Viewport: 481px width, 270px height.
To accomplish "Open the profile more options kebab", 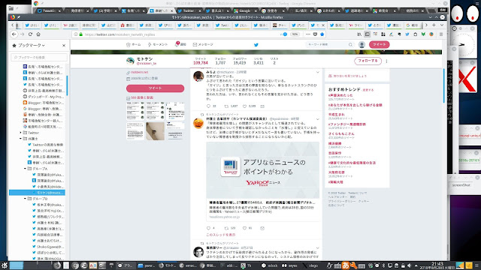I will [x=386, y=61].
